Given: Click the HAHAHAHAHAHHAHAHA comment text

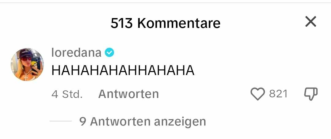Looking at the screenshot, I should [123, 70].
